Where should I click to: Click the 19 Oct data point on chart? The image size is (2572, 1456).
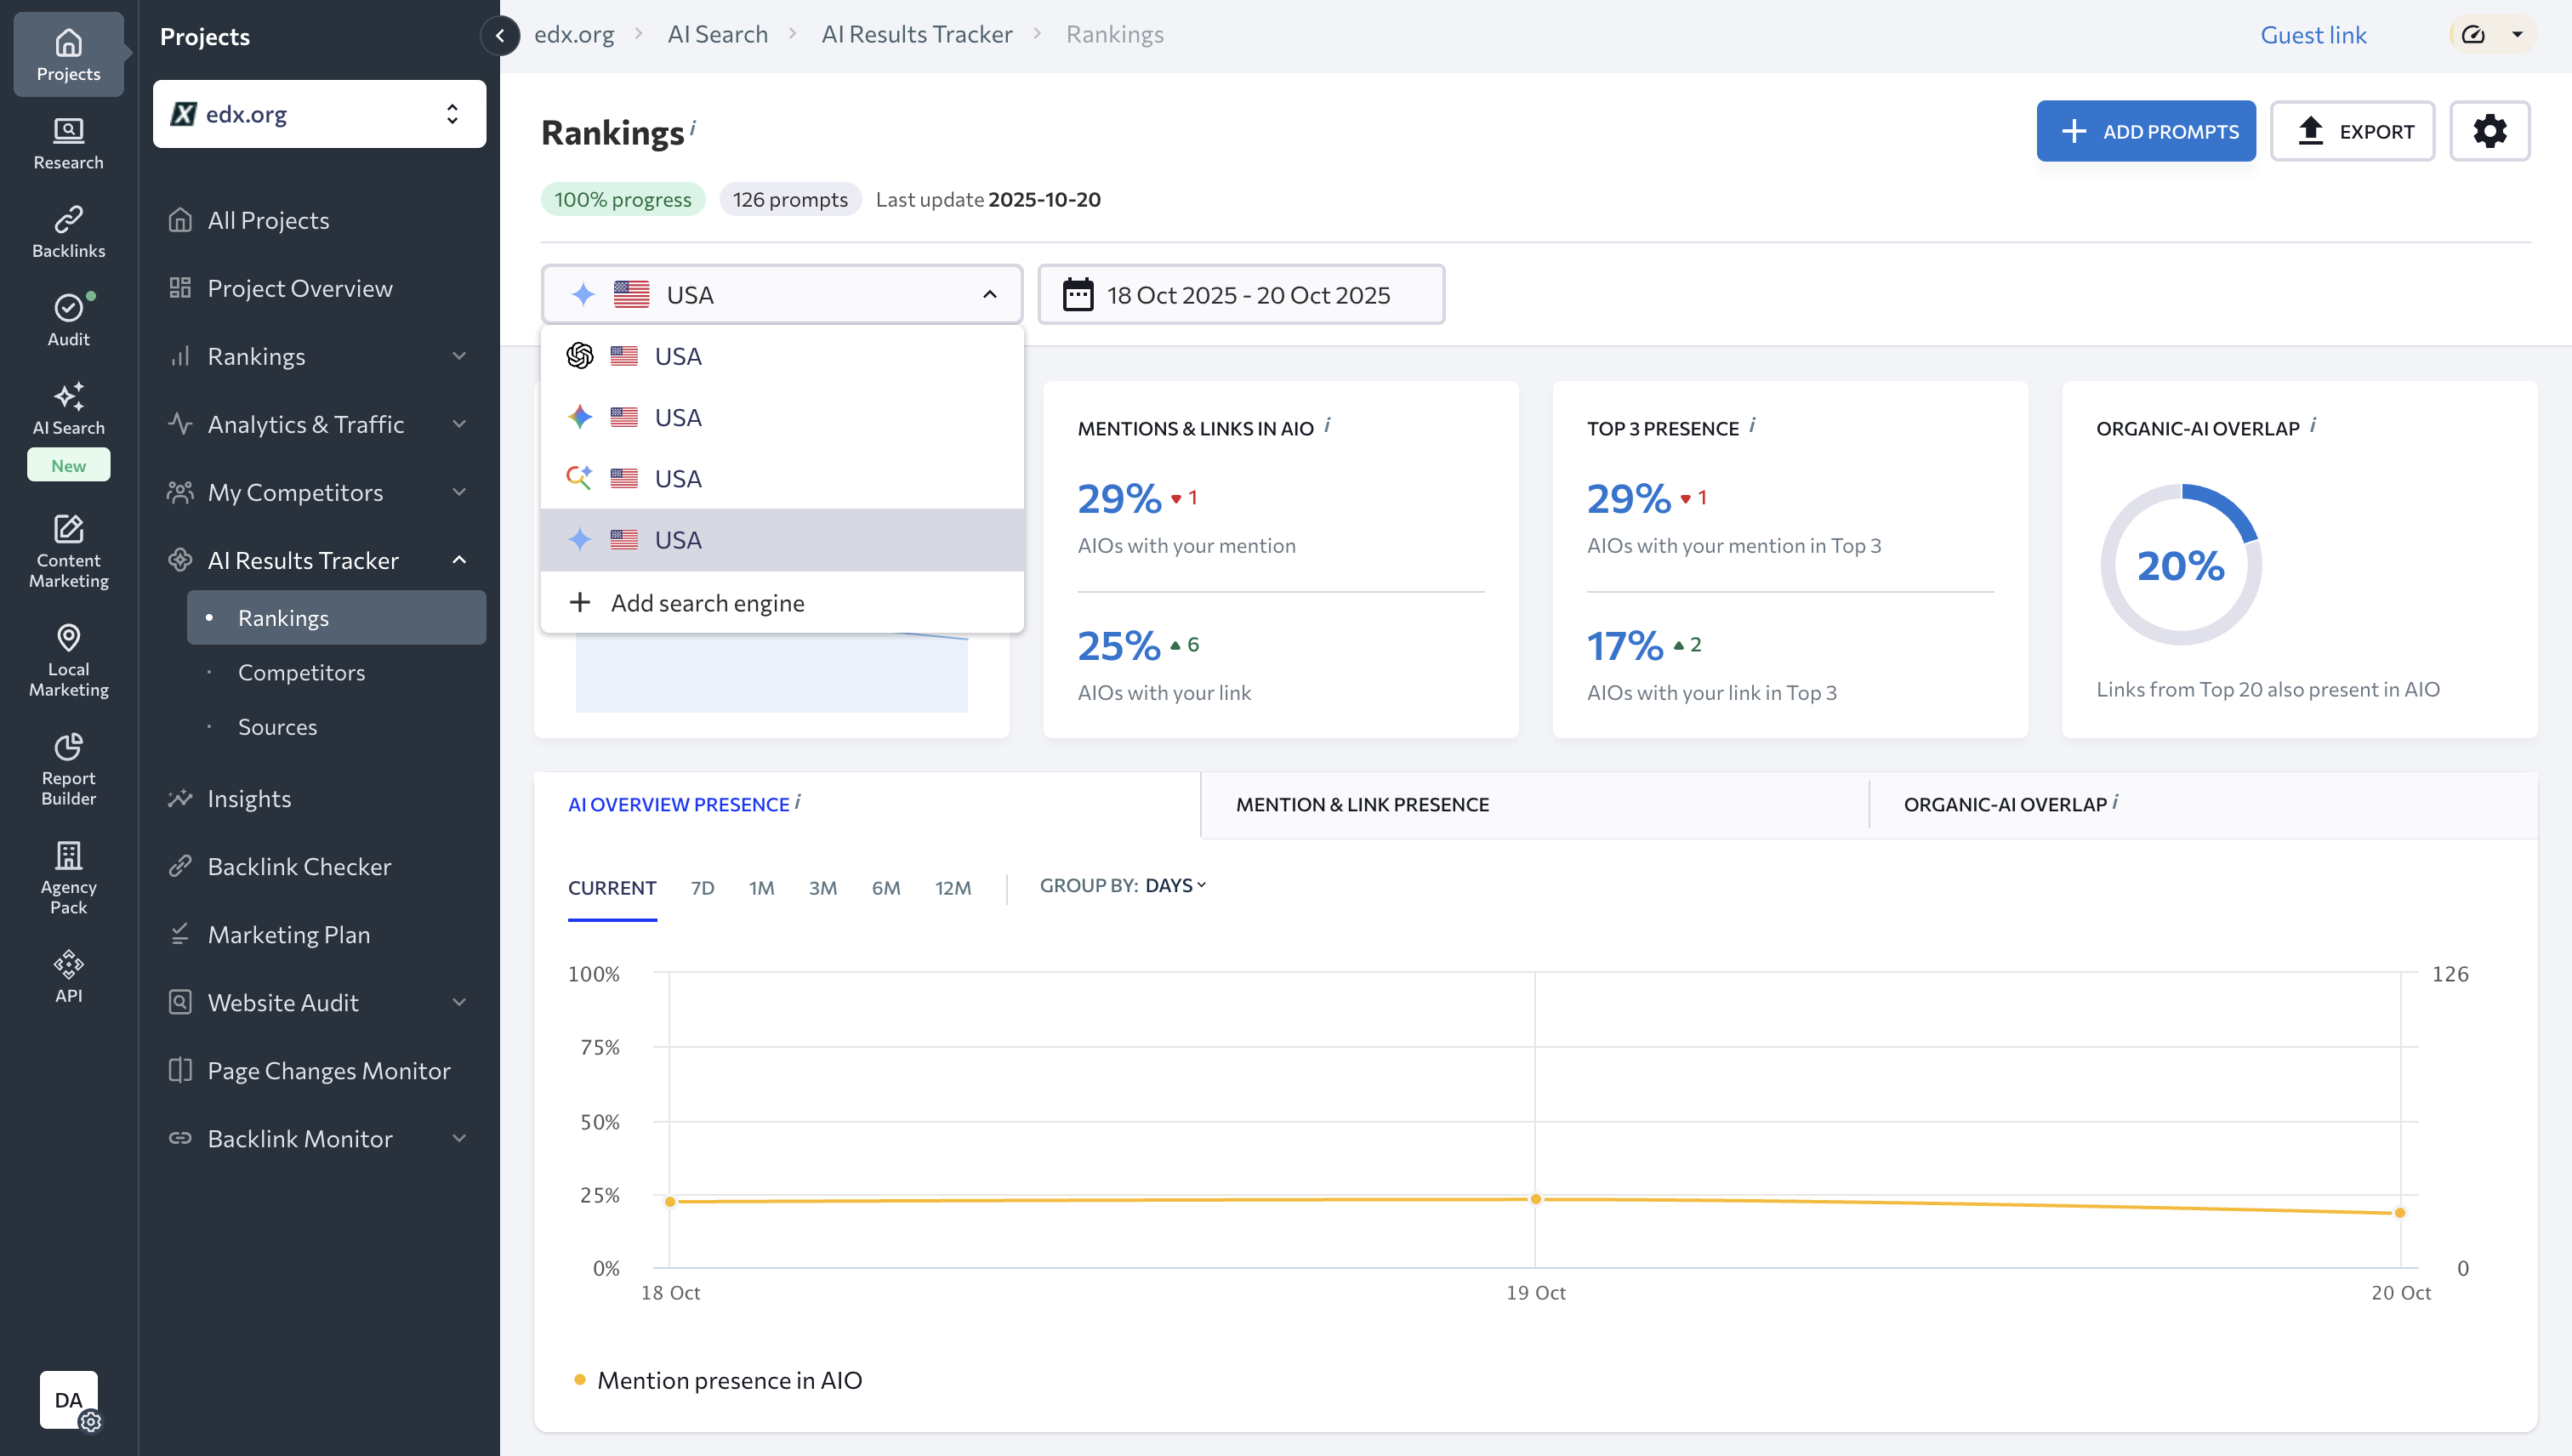pos(1535,1199)
